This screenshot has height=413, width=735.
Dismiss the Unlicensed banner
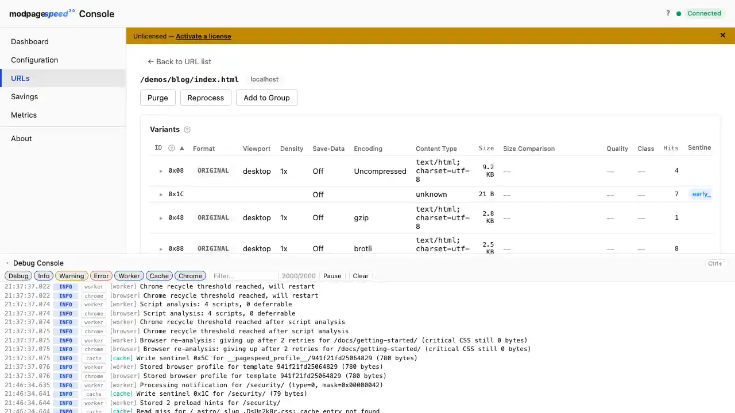[x=722, y=36]
